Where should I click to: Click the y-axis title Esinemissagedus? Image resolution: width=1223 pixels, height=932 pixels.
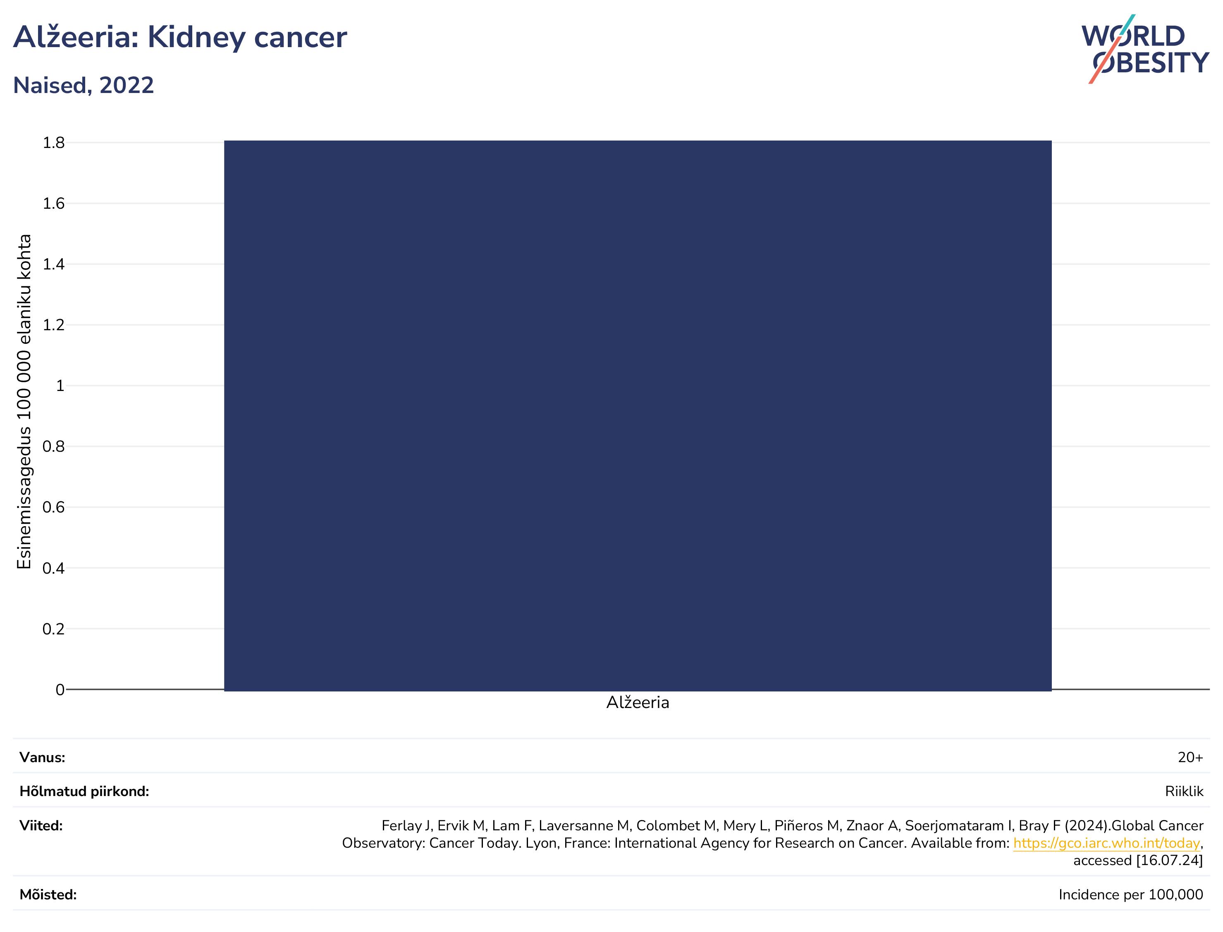(24, 402)
